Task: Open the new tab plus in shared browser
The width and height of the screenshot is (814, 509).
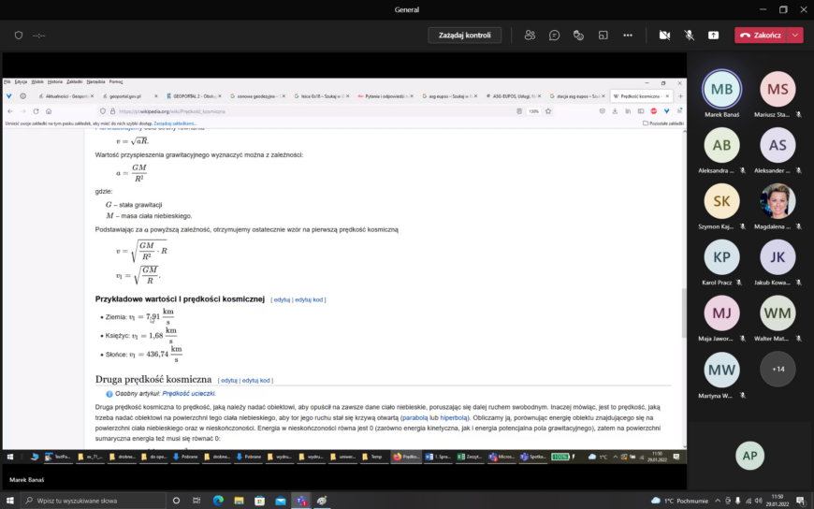Action: [x=680, y=96]
